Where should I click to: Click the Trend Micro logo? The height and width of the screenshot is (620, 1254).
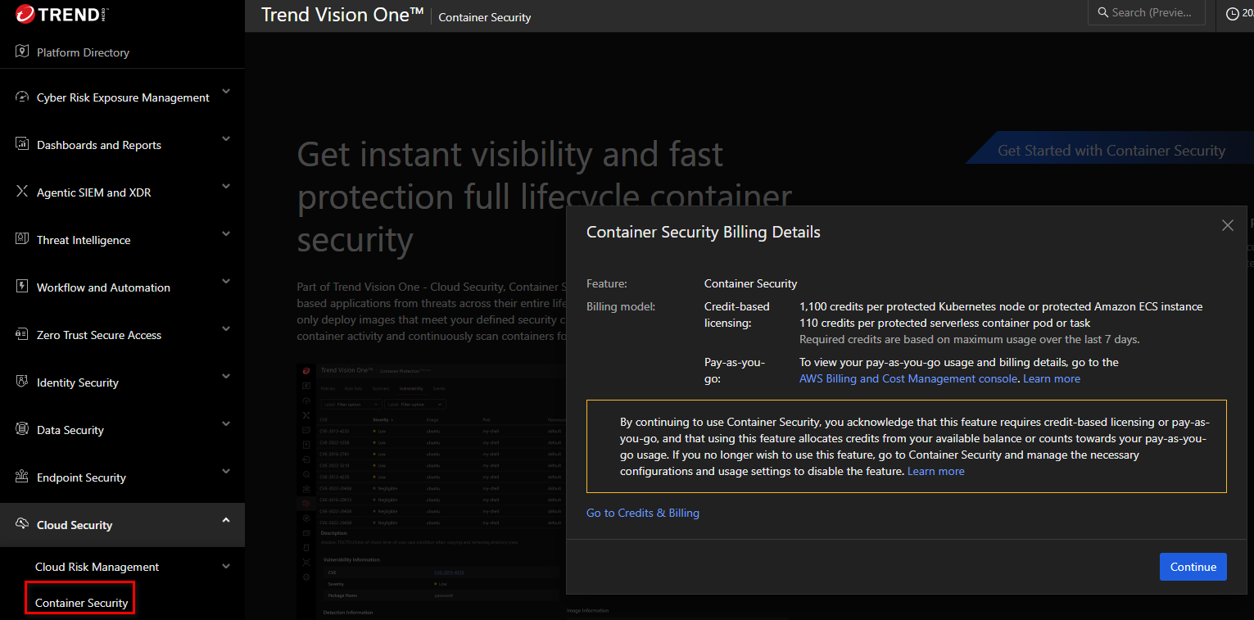(x=61, y=14)
